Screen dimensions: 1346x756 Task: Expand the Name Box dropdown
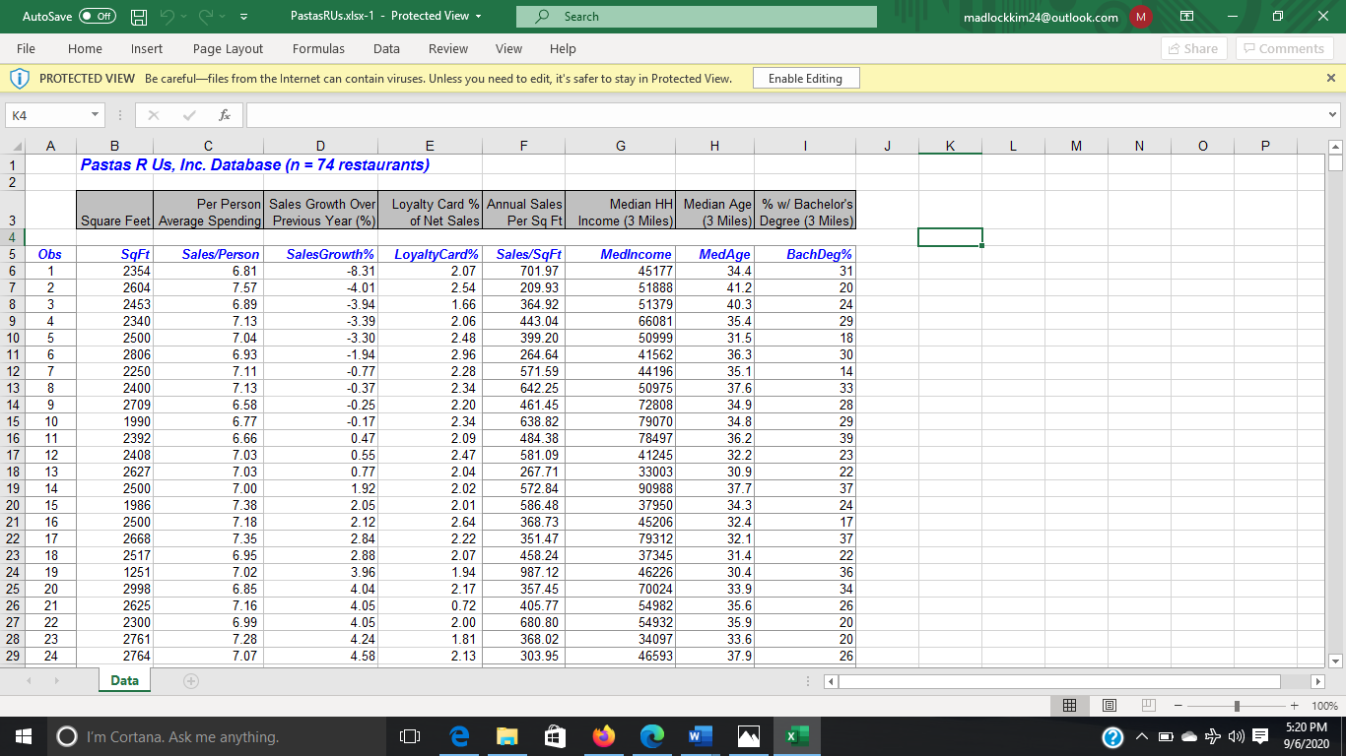point(96,116)
